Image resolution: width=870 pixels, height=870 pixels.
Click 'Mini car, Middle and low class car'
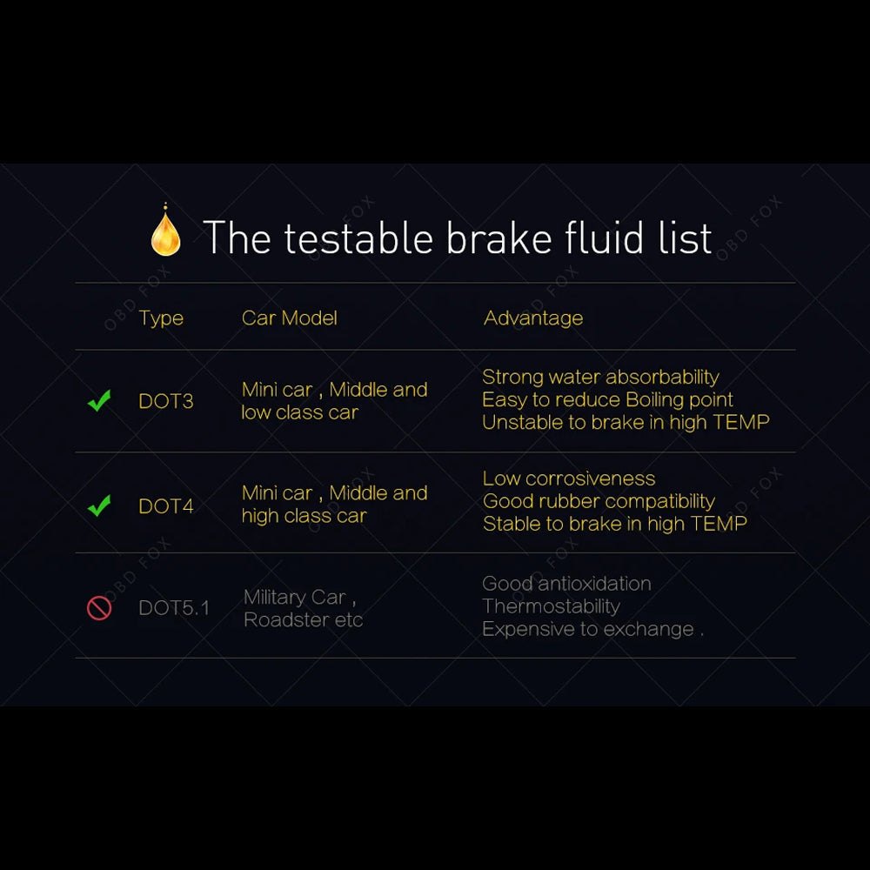click(x=335, y=400)
